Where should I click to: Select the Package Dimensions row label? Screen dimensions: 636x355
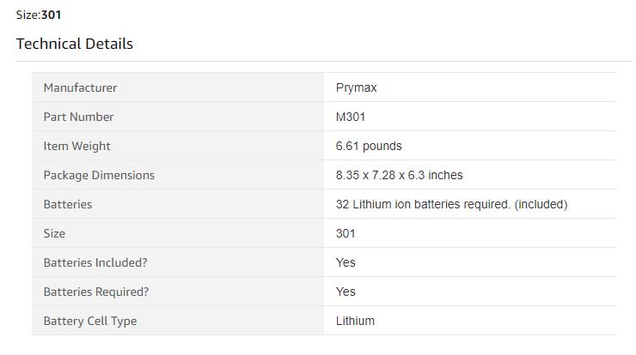pyautogui.click(x=99, y=175)
